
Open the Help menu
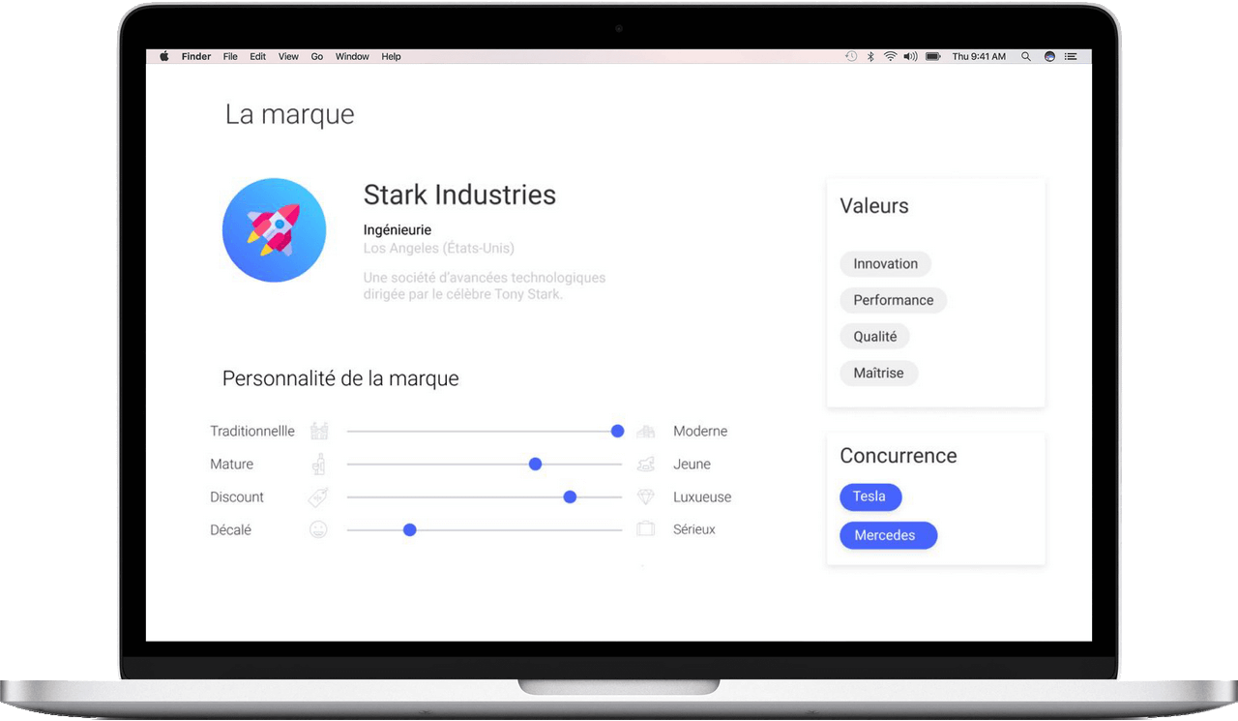[391, 57]
